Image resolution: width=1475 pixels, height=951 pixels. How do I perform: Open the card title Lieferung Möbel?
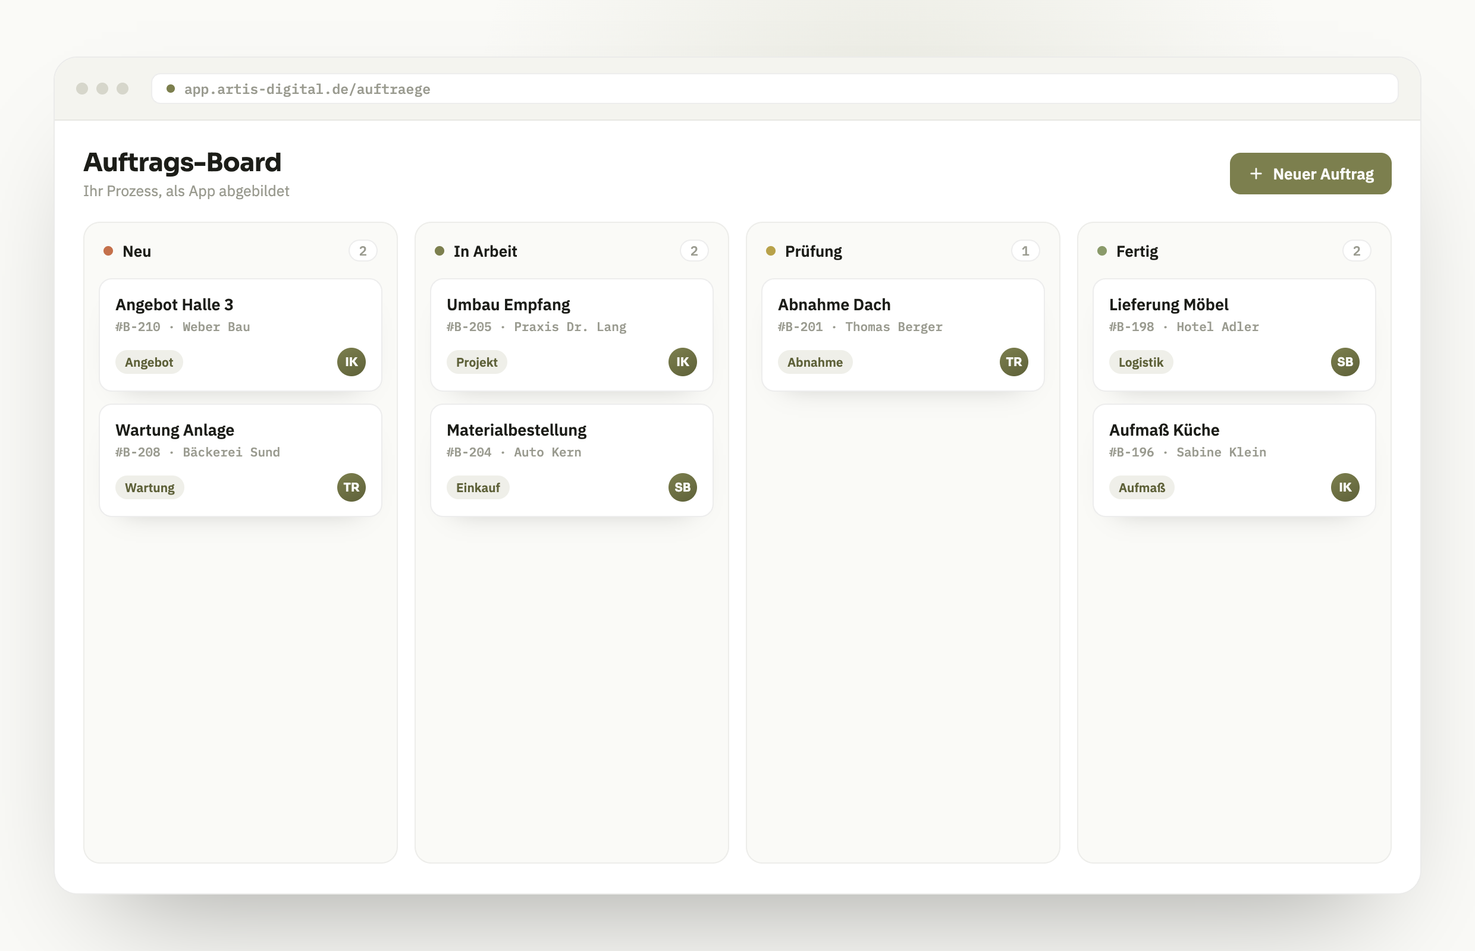pos(1169,304)
